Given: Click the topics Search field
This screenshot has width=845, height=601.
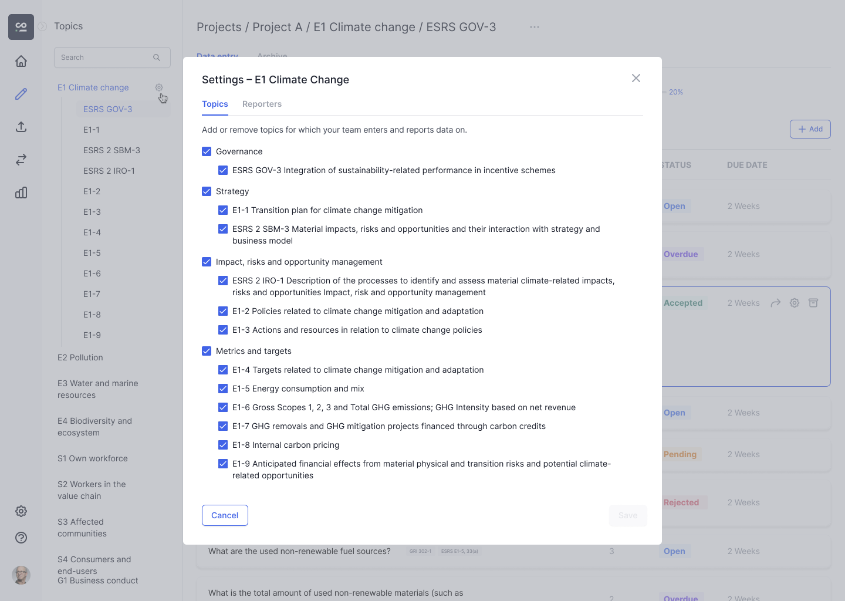Looking at the screenshot, I should pos(106,58).
